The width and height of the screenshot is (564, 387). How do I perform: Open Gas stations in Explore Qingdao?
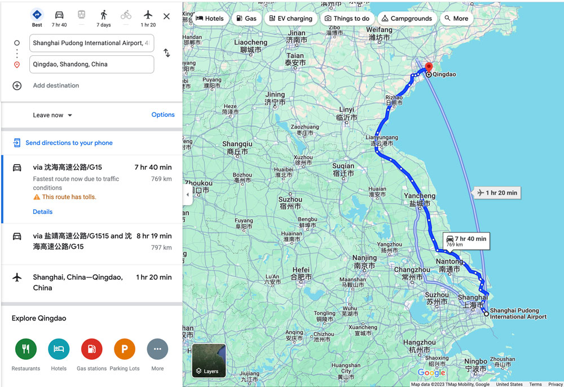click(x=92, y=349)
